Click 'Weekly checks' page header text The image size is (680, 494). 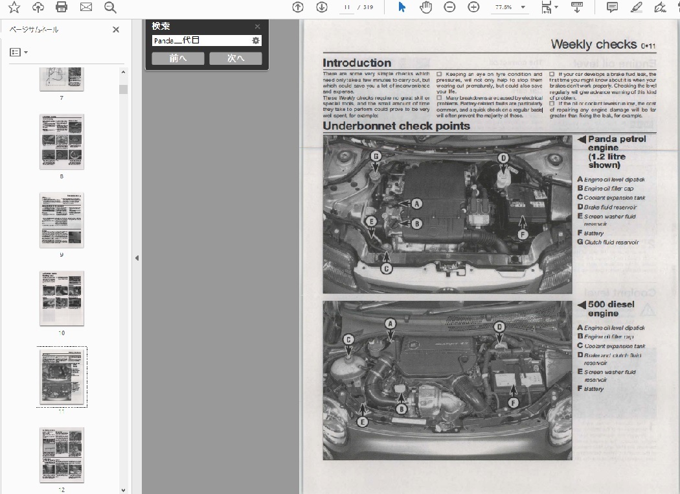click(594, 44)
